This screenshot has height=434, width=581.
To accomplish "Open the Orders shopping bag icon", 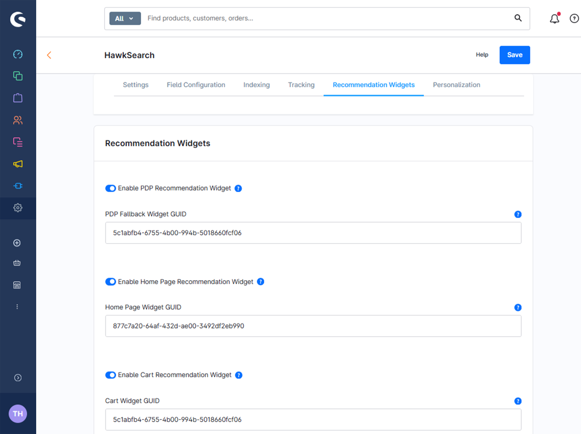I will coord(18,98).
